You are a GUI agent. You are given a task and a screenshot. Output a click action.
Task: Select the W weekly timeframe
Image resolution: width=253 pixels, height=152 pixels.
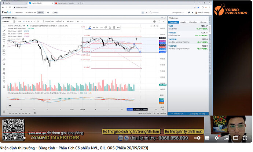point(29,21)
